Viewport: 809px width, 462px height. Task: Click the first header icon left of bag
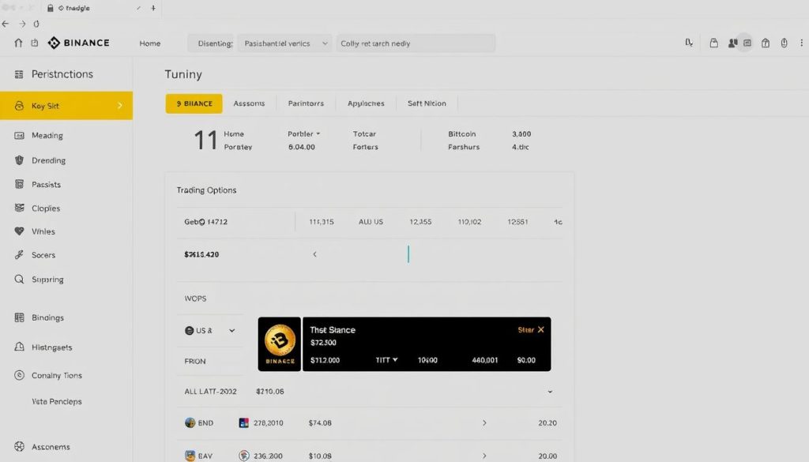pyautogui.click(x=689, y=43)
